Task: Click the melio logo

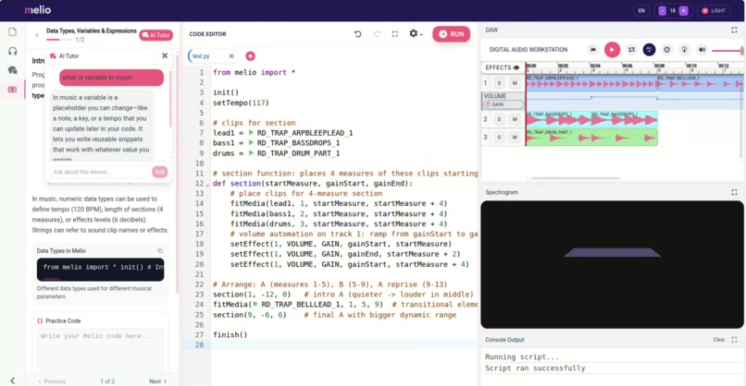Action: pos(38,10)
